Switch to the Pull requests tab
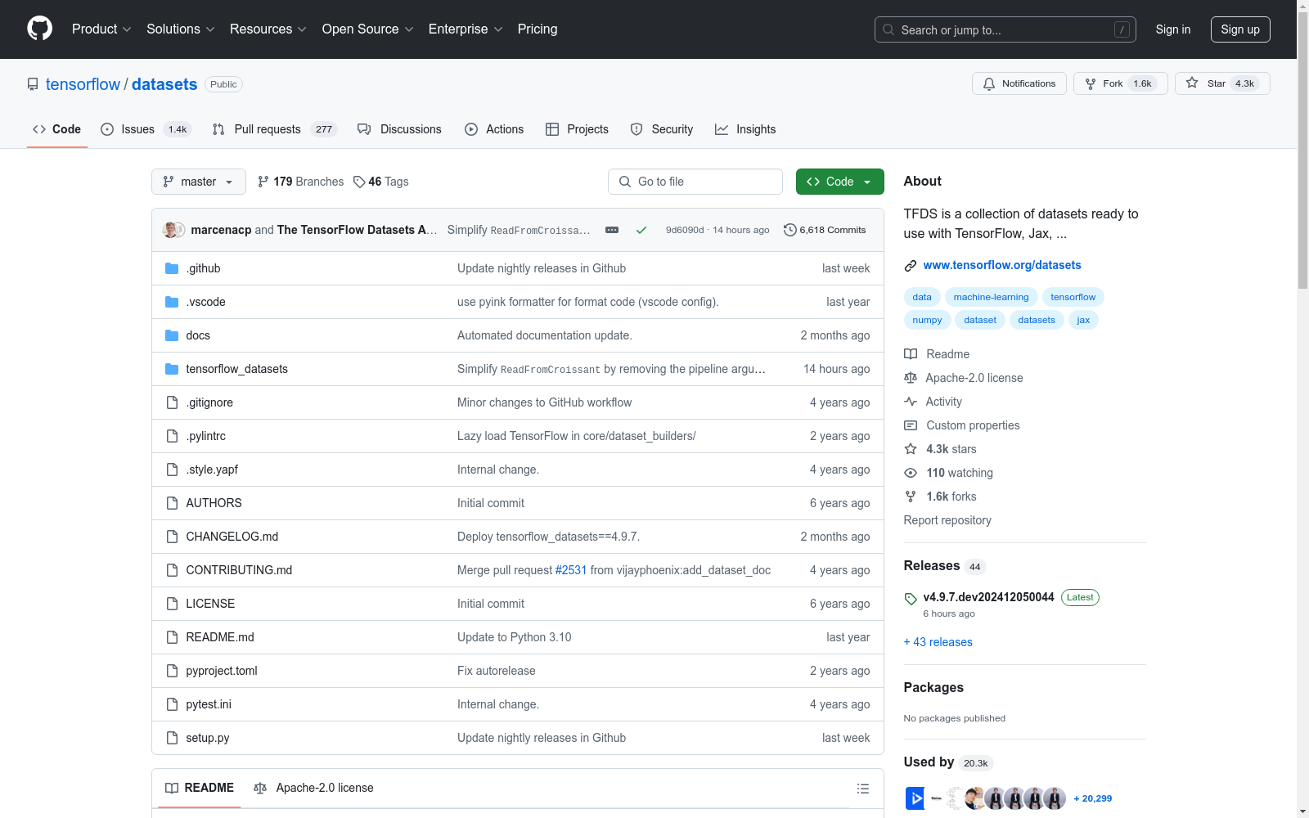The image size is (1309, 818). coord(274,129)
